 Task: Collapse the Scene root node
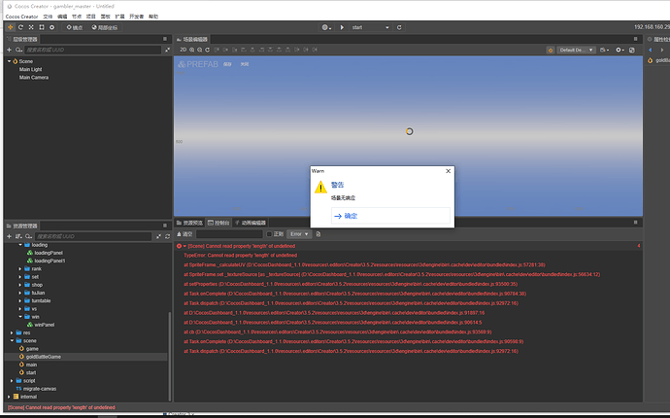coord(10,61)
